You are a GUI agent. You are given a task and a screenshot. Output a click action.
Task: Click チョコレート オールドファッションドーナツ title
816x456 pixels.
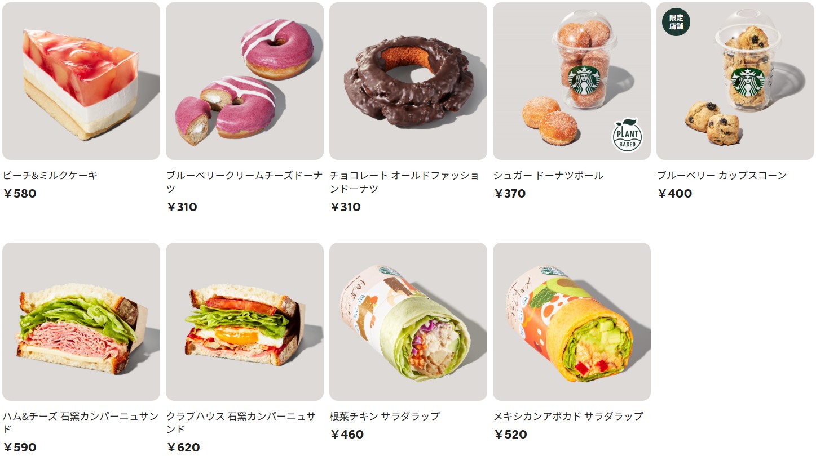point(405,182)
